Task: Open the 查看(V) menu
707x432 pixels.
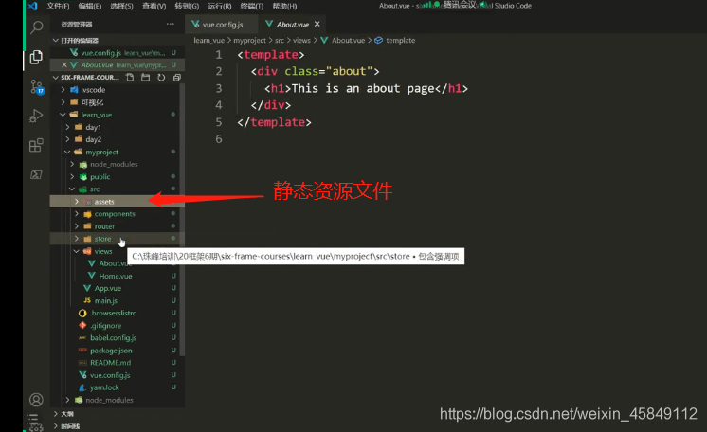Action: click(154, 6)
